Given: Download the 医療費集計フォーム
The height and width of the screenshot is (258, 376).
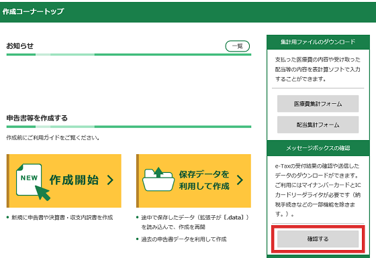Looking at the screenshot, I should [x=318, y=104].
